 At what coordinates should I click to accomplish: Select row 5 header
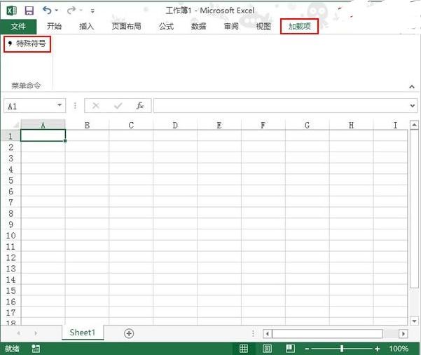(x=11, y=180)
